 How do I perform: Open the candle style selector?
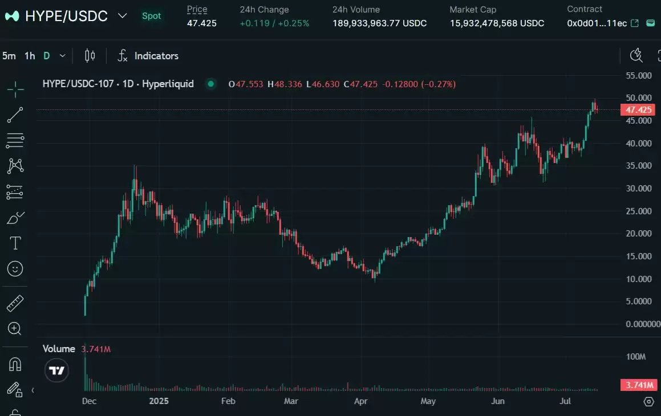(90, 55)
